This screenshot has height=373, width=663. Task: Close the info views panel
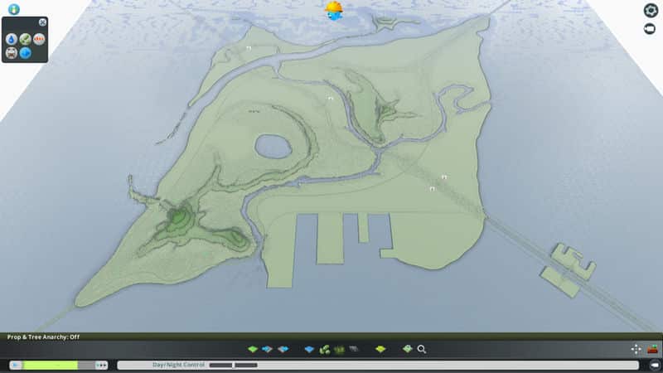click(42, 22)
